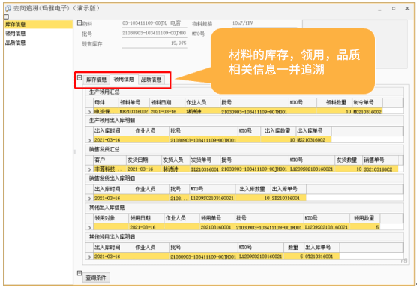
Task: Collapse the 物料 header section
Action: click(79, 22)
